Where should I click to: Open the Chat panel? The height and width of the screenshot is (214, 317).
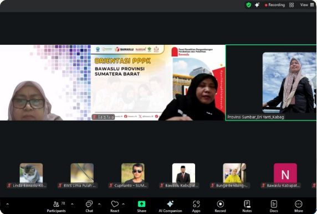(89, 207)
